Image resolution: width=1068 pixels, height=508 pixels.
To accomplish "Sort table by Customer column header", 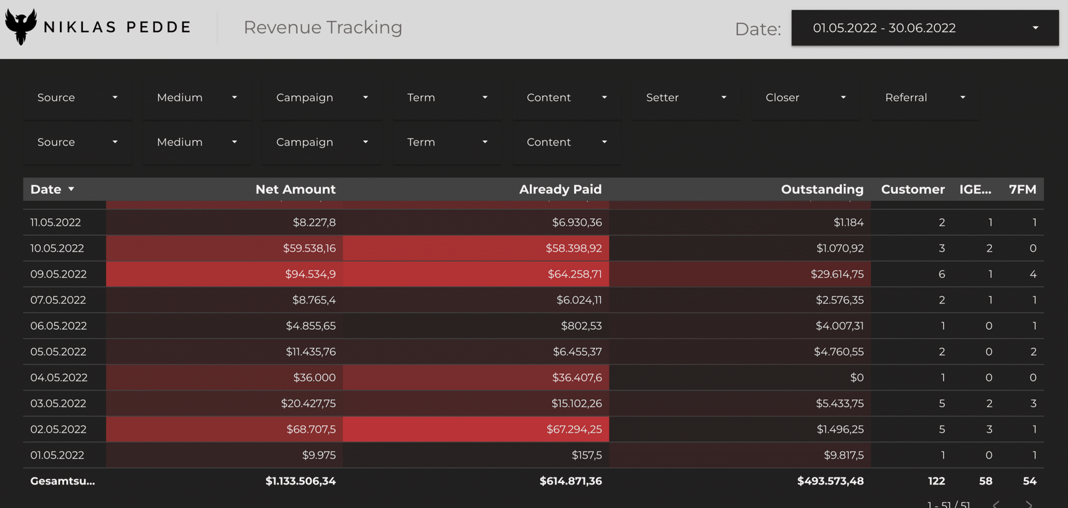I will pyautogui.click(x=912, y=190).
